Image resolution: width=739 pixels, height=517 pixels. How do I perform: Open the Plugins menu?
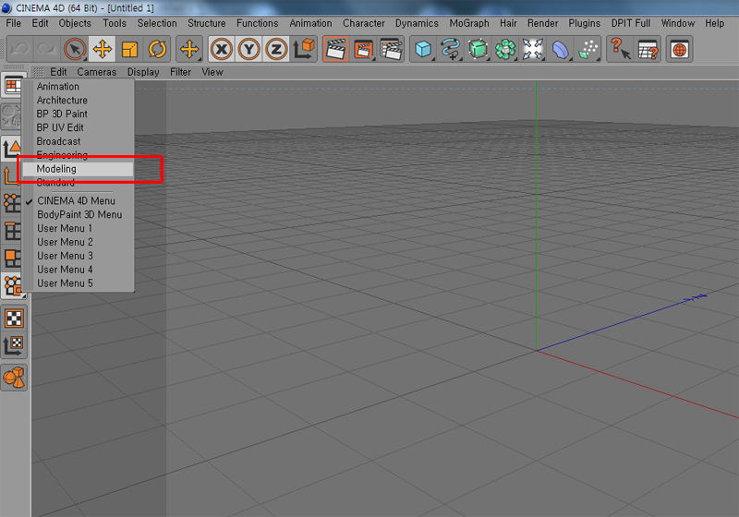[585, 23]
